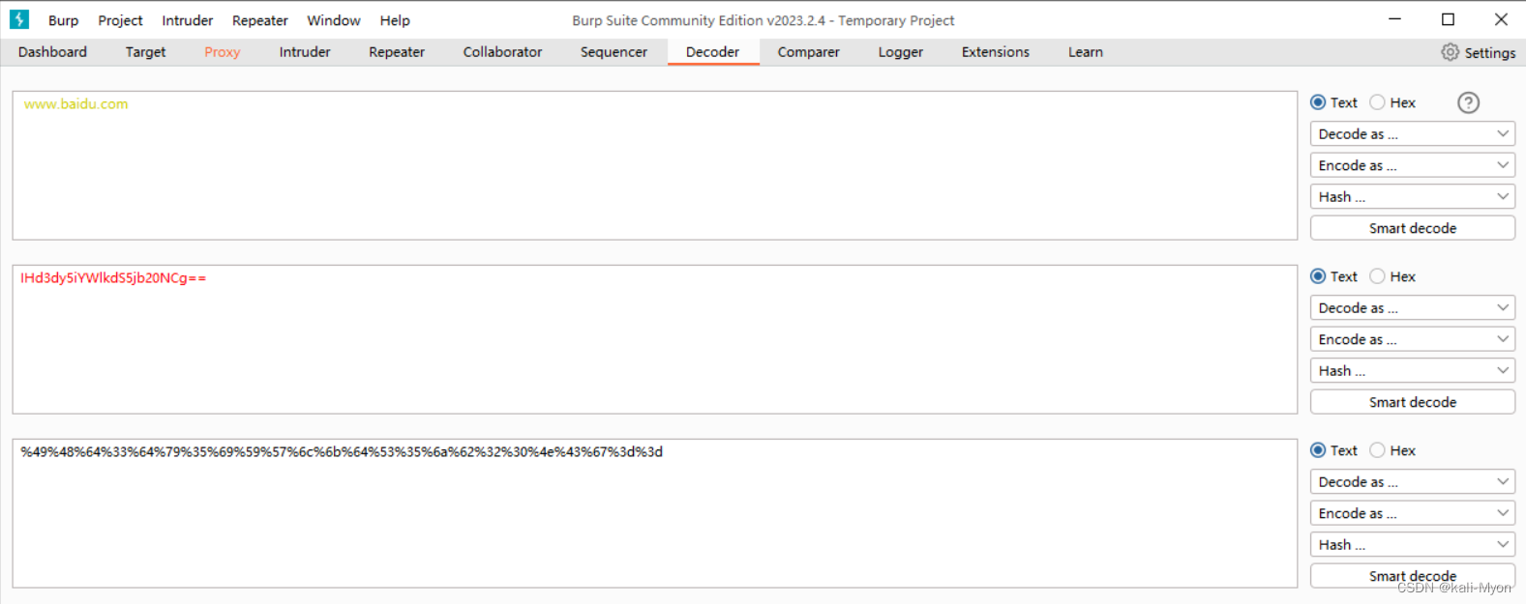1526x604 pixels.
Task: Open third row's Hash dropdown
Action: click(1412, 544)
